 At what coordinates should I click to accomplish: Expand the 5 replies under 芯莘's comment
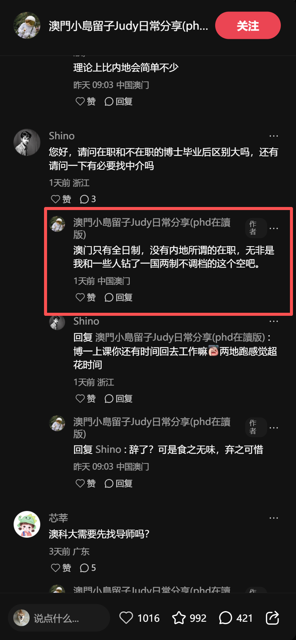pyautogui.click(x=88, y=568)
